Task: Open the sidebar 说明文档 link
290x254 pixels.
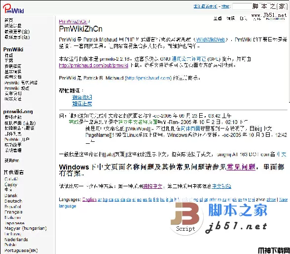Action: tap(13, 77)
